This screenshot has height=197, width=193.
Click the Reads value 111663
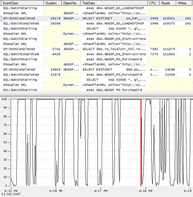tap(169, 54)
